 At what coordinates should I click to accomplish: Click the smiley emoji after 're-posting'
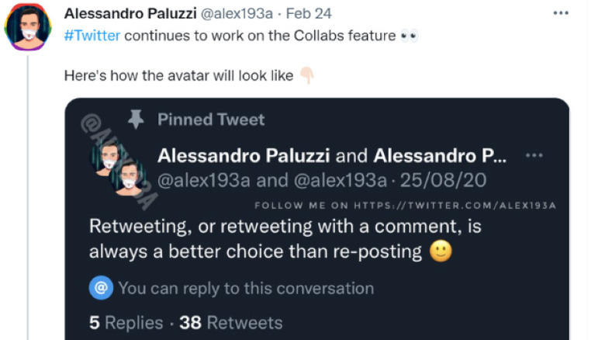pos(440,252)
